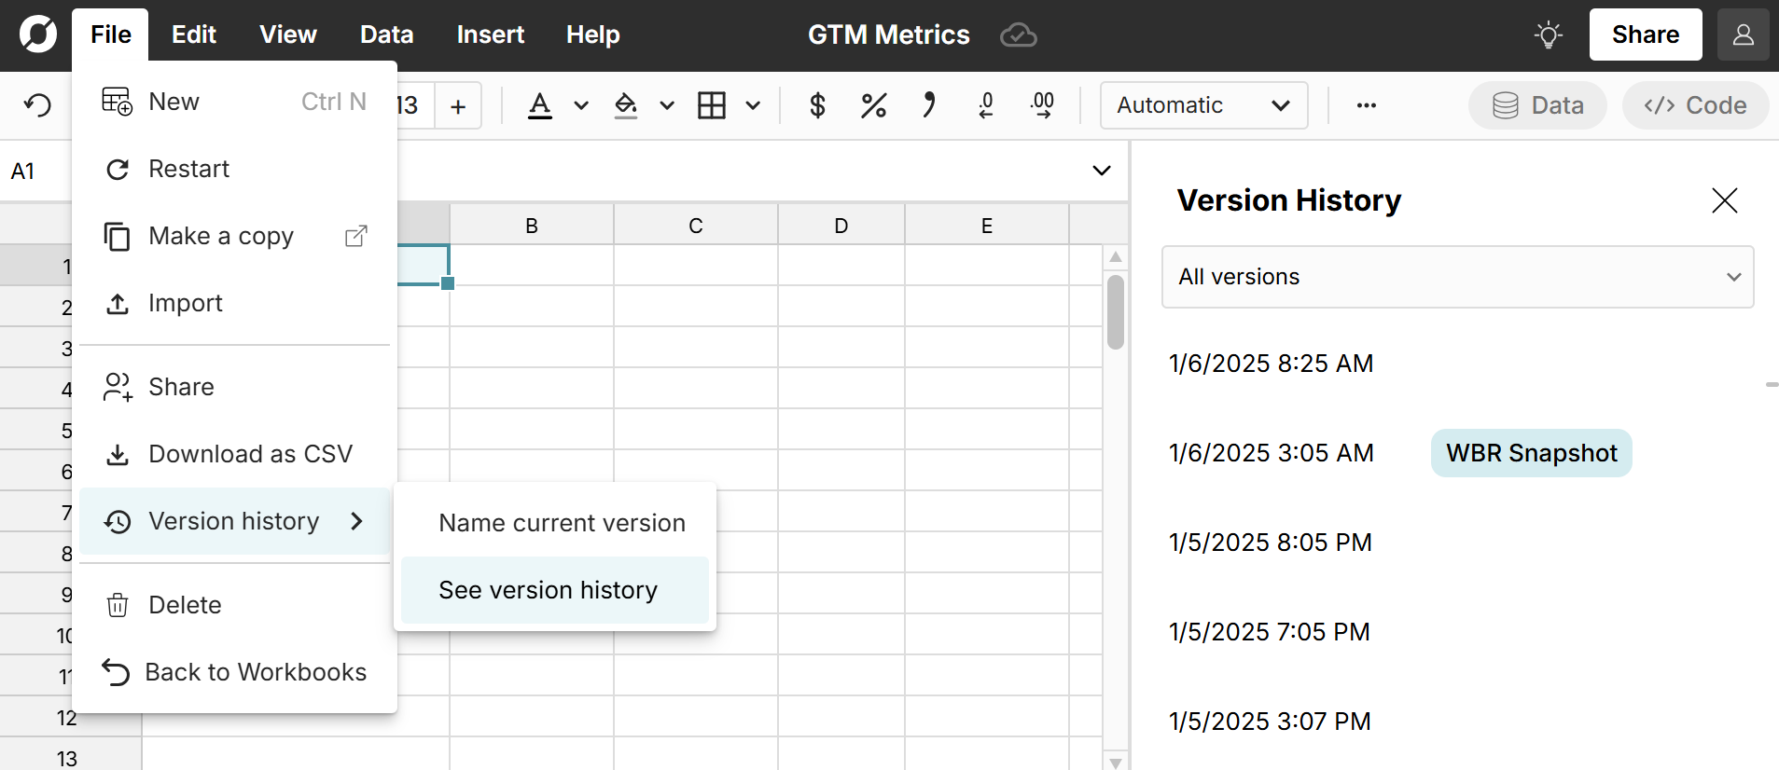Screen dimensions: 1779x770
Task: Click the Share button in header
Action: tap(1645, 35)
